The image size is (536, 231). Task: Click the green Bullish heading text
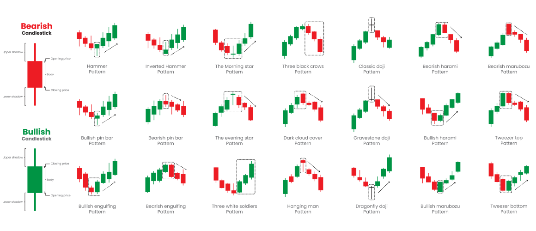pyautogui.click(x=37, y=132)
